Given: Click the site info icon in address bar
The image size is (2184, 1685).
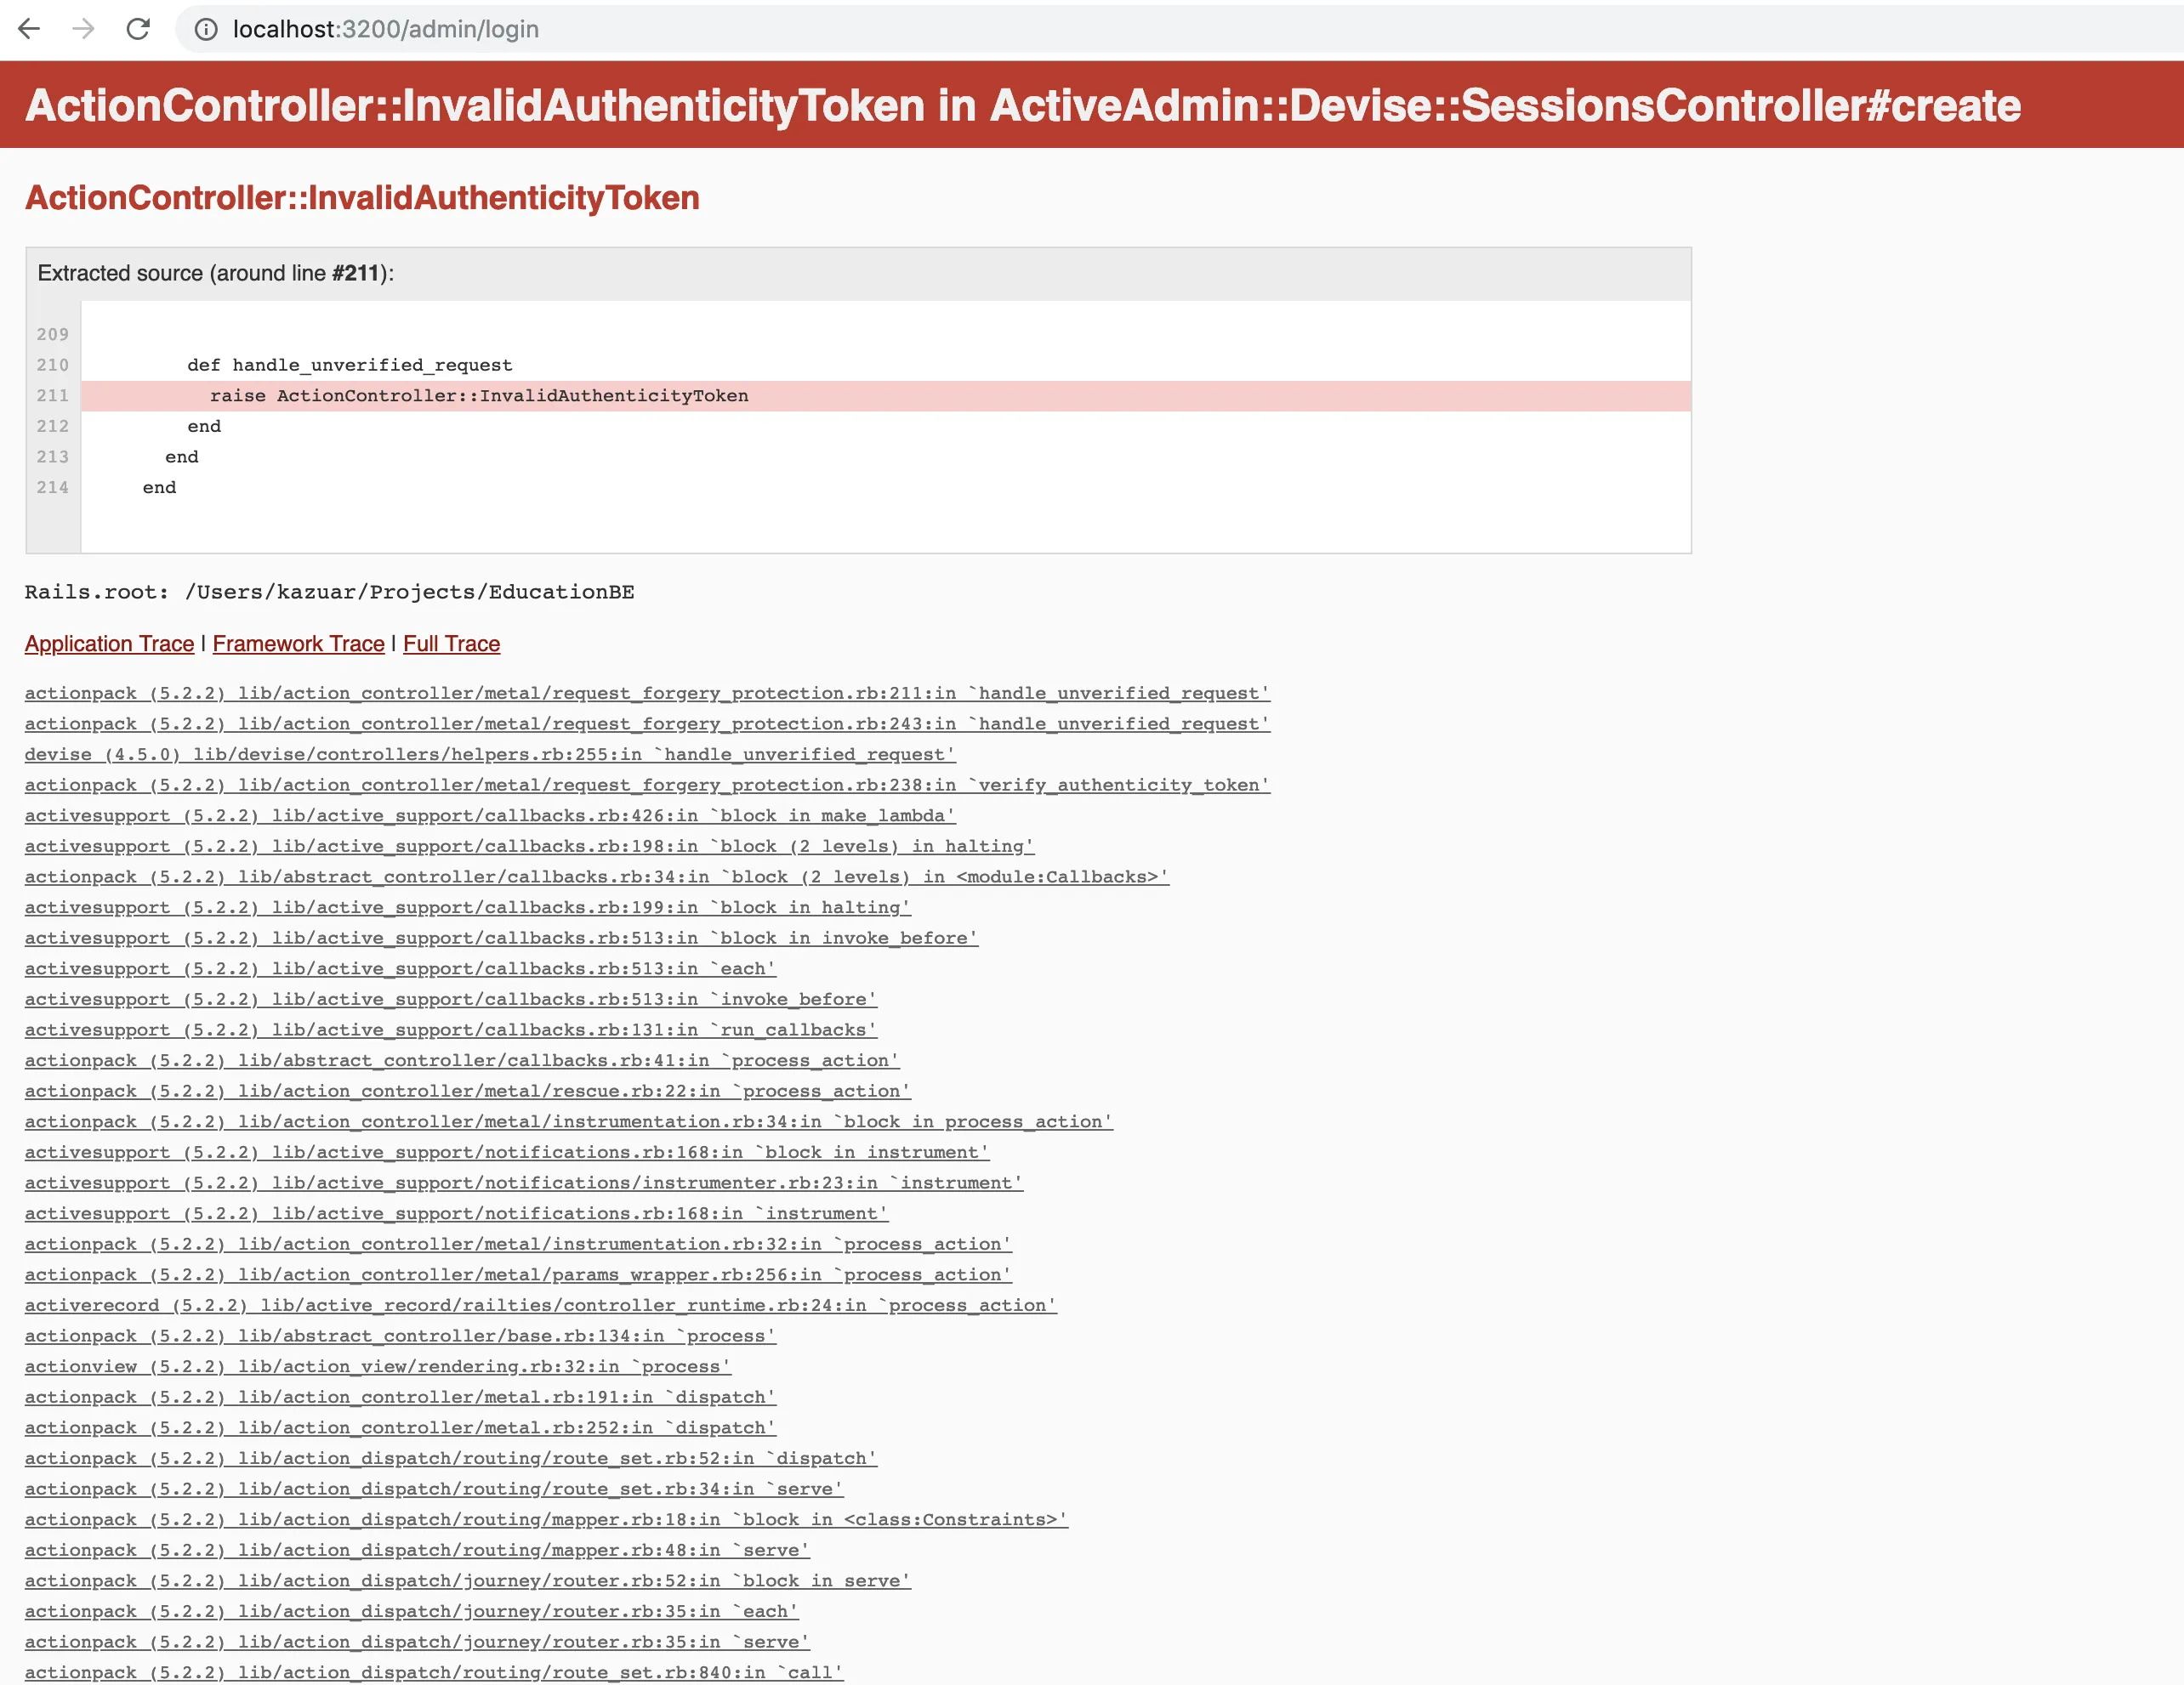Looking at the screenshot, I should click(x=206, y=30).
